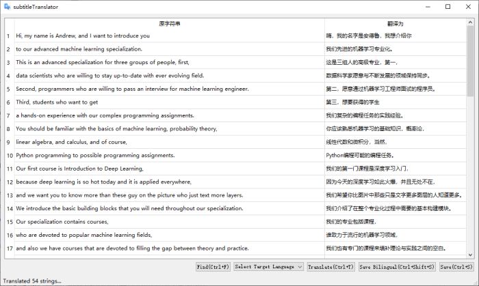Screen dimensions: 479x286
Task: Click row header number 17
Action: 9,248
